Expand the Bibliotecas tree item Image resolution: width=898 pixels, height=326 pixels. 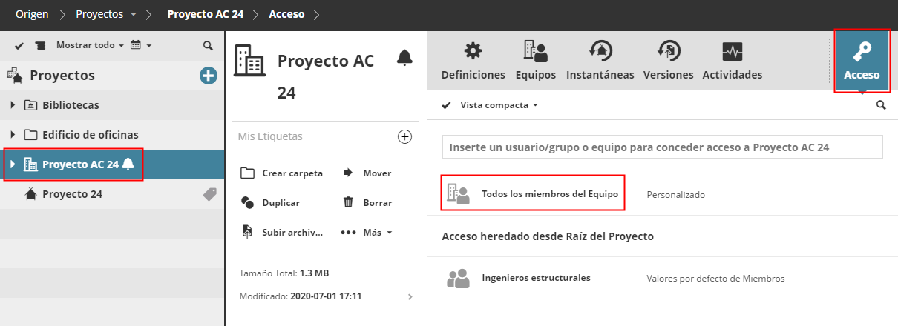pyautogui.click(x=13, y=105)
